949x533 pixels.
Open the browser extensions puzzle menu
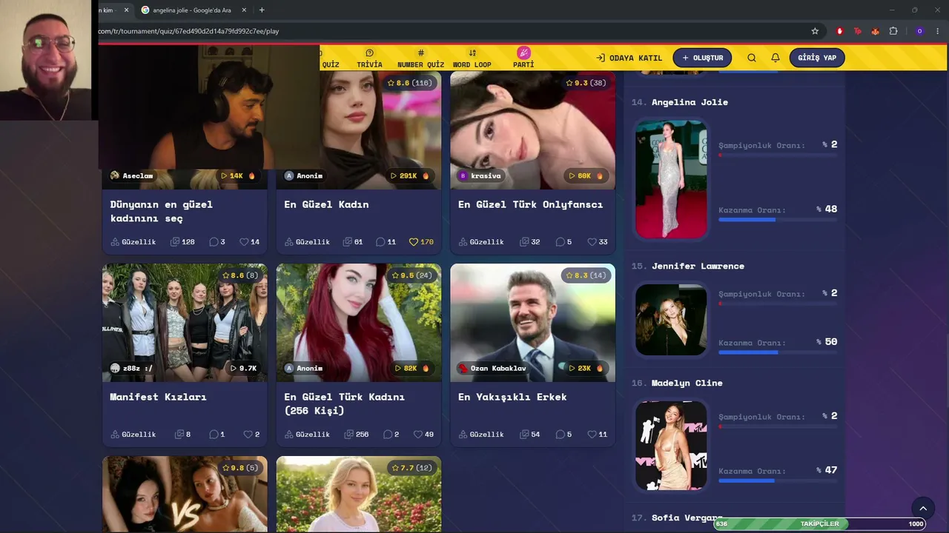click(893, 31)
